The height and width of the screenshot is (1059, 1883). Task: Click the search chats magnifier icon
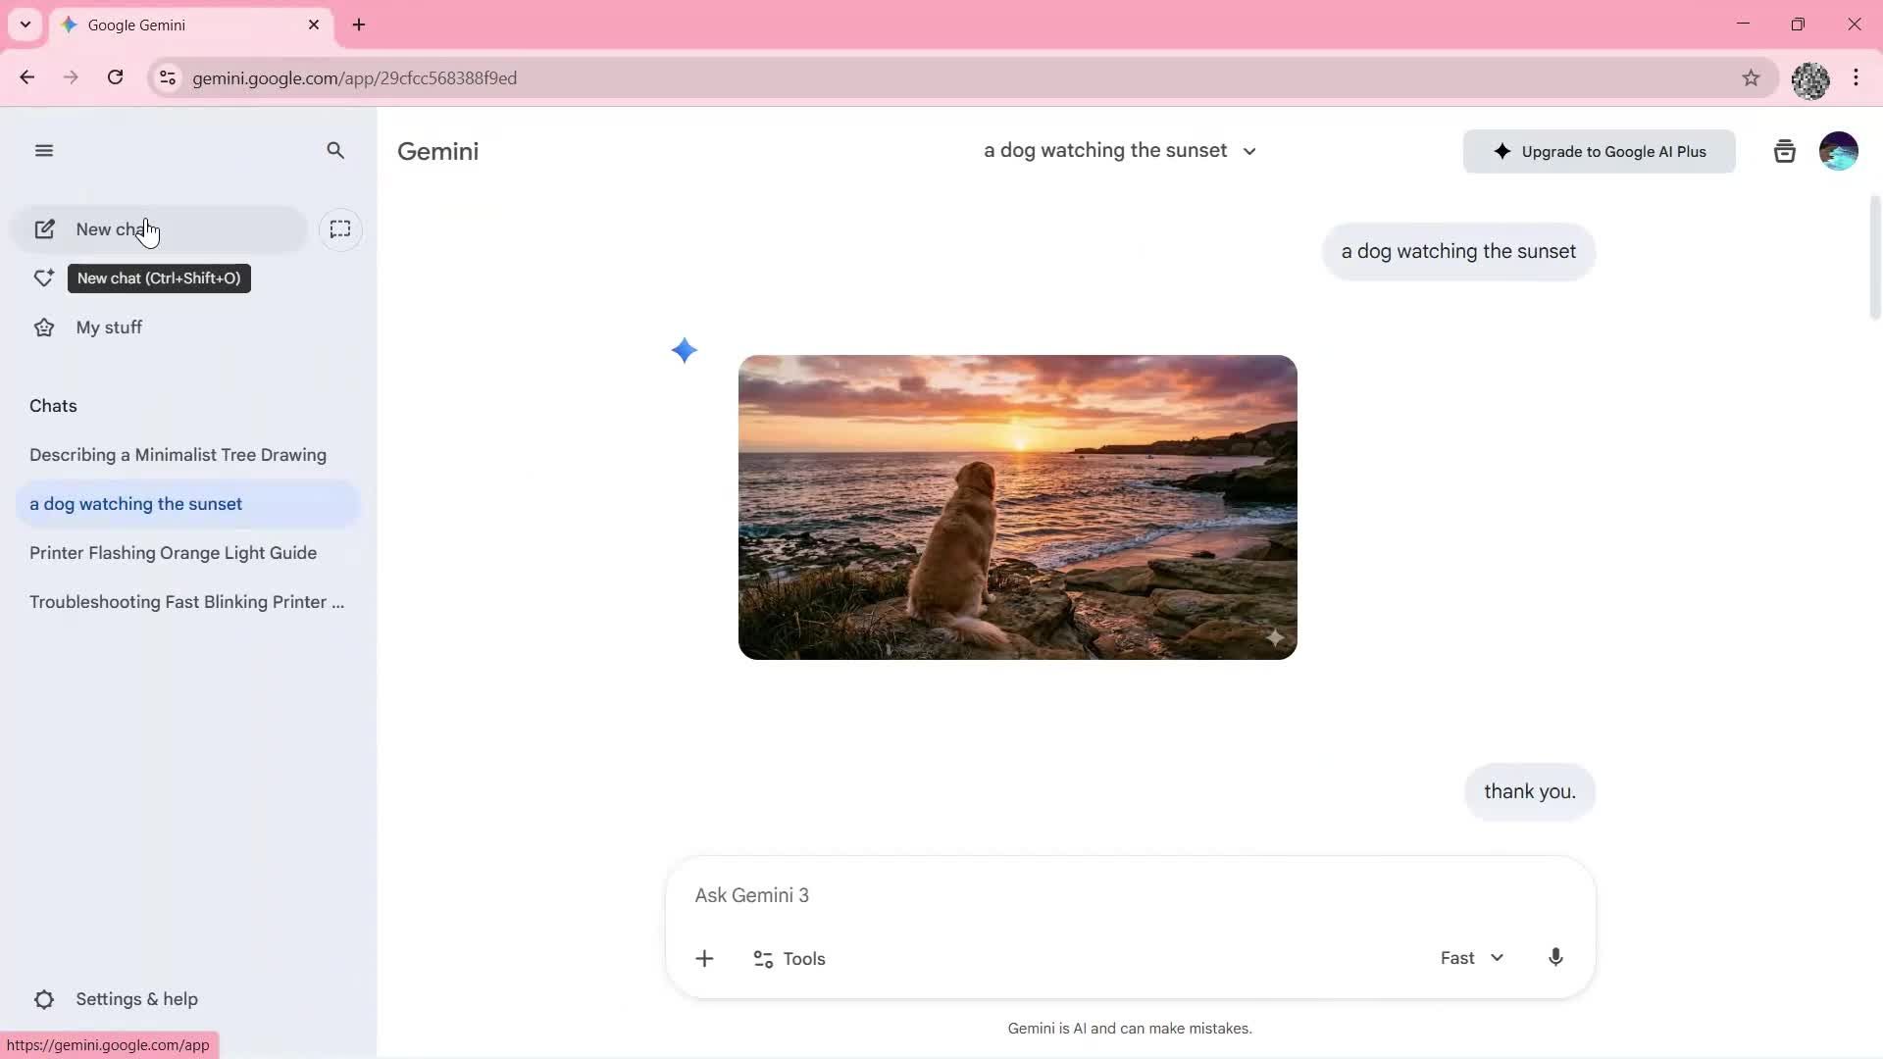coord(335,150)
